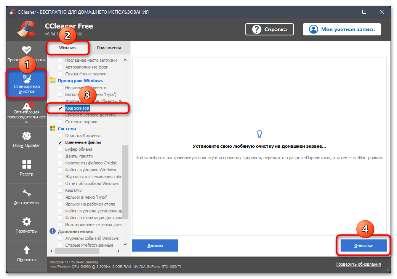Select Файлы оптимизации доставки row
The height and width of the screenshot is (279, 397).
point(93,218)
